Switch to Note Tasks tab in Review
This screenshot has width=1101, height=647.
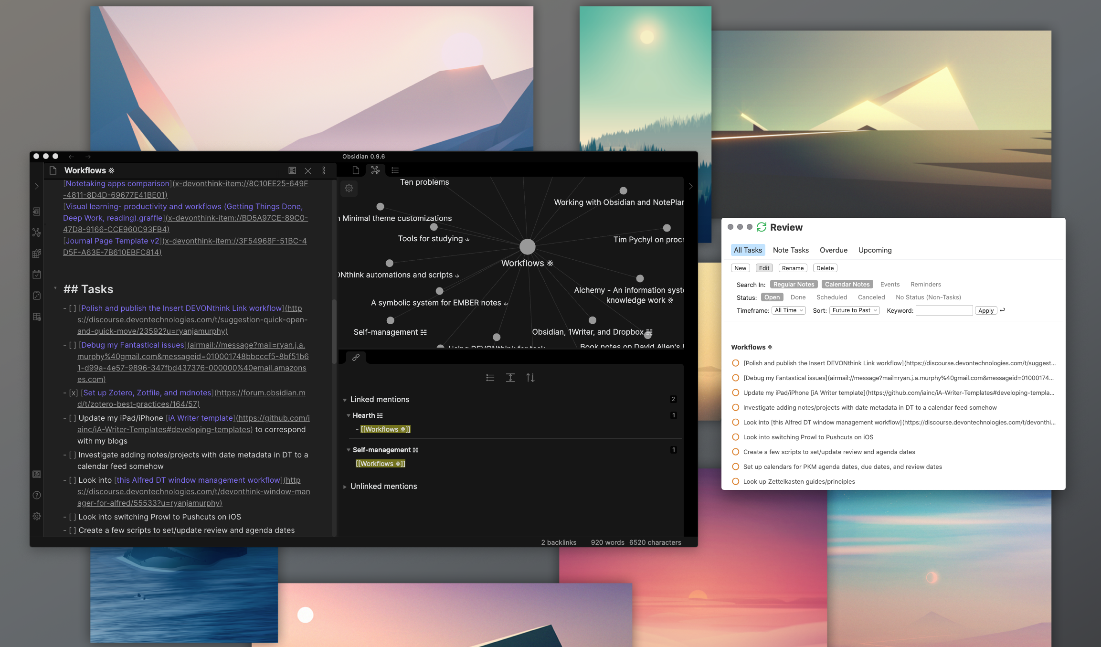tap(791, 250)
